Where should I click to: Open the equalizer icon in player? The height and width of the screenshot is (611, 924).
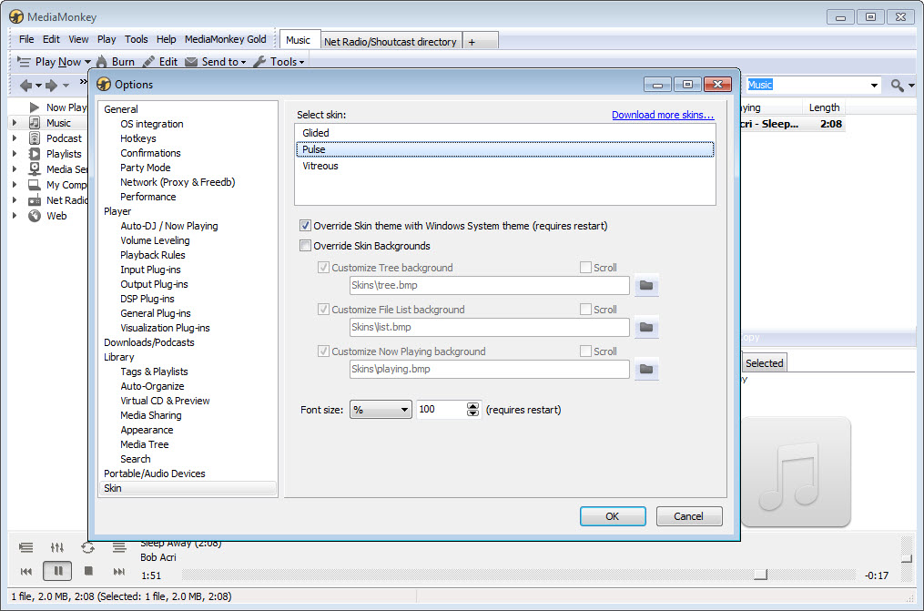tap(57, 547)
